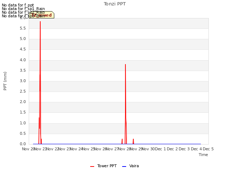Click the PPT (mm) y-axis label
Screen dimensions: 230x173
[5, 81]
